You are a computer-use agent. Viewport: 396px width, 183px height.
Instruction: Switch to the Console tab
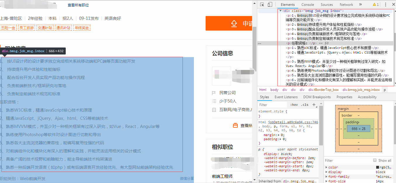click(x=308, y=4)
